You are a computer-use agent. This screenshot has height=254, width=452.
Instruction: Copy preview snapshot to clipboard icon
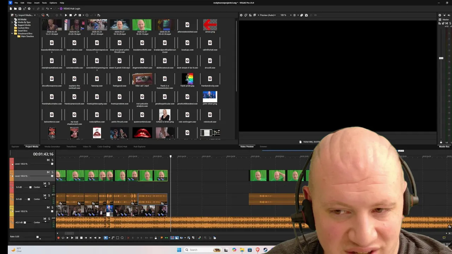click(x=302, y=15)
